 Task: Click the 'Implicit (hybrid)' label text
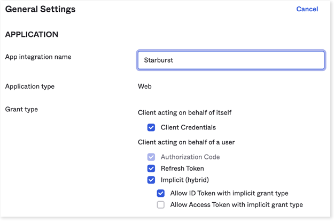(x=185, y=180)
